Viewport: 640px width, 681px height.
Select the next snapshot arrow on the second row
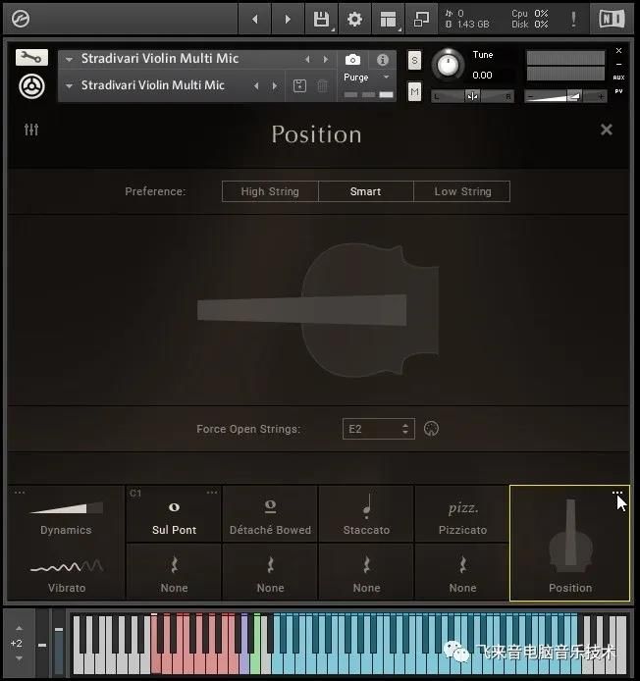click(275, 85)
